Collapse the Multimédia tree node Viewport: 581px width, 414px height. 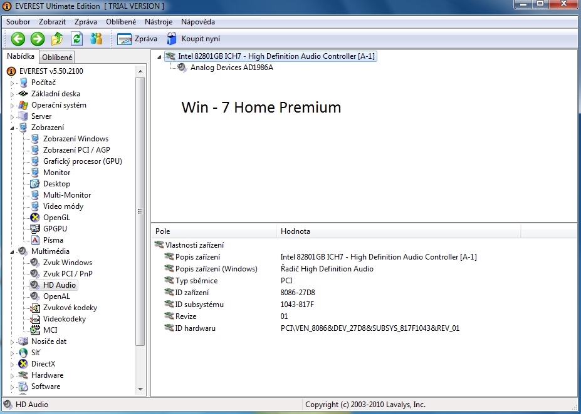pos(12,252)
